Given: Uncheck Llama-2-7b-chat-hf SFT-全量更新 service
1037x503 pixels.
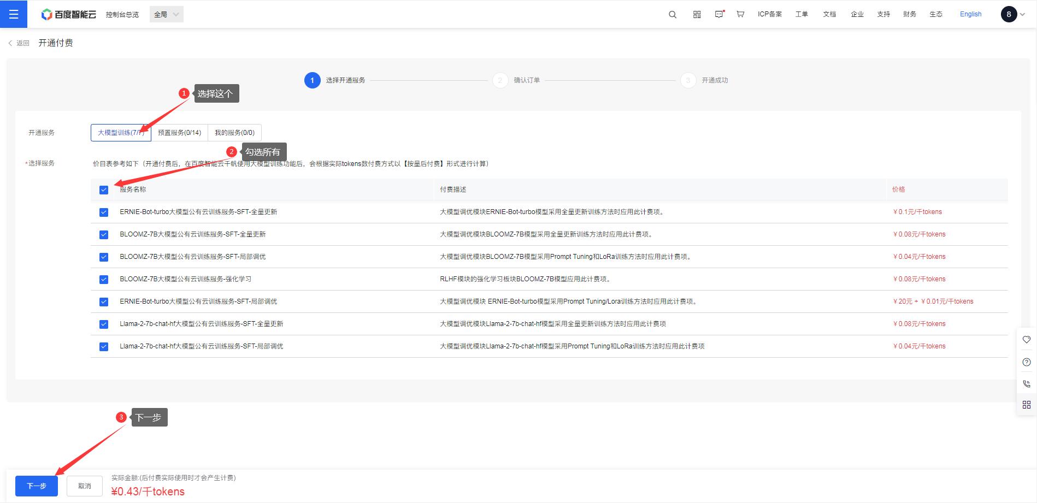Looking at the screenshot, I should coord(104,324).
